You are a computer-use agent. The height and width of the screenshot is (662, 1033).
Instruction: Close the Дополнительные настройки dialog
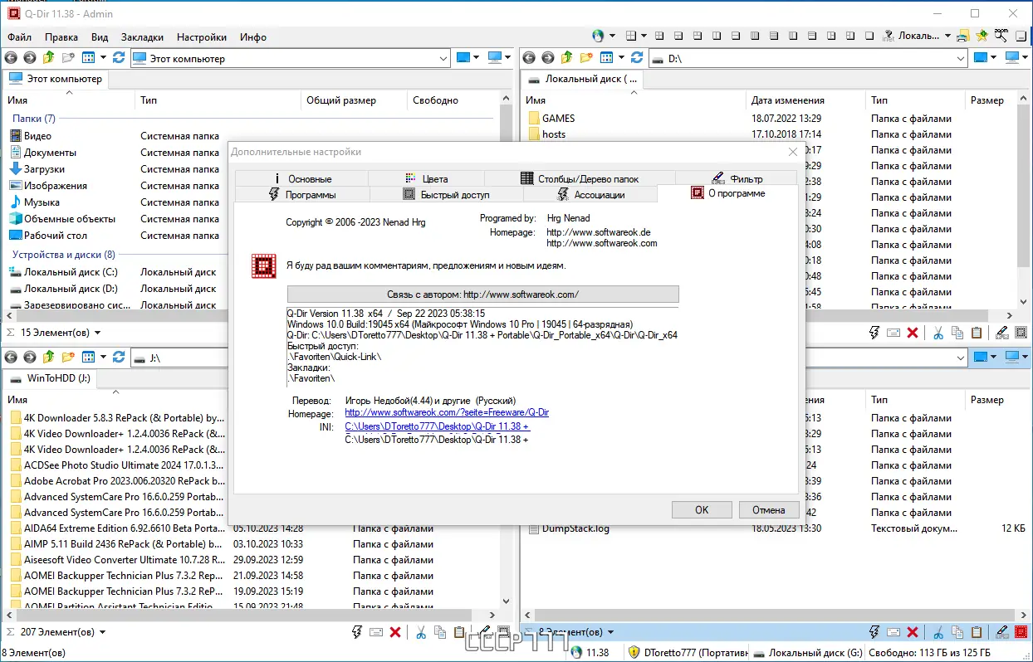[793, 152]
